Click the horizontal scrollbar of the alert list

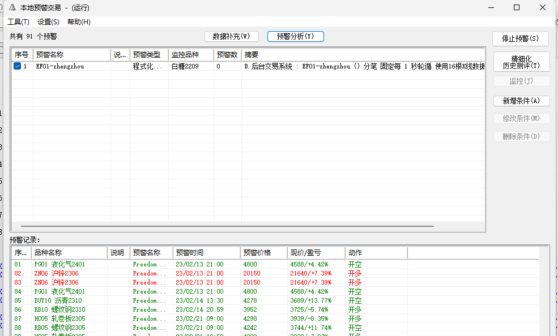[x=227, y=226]
